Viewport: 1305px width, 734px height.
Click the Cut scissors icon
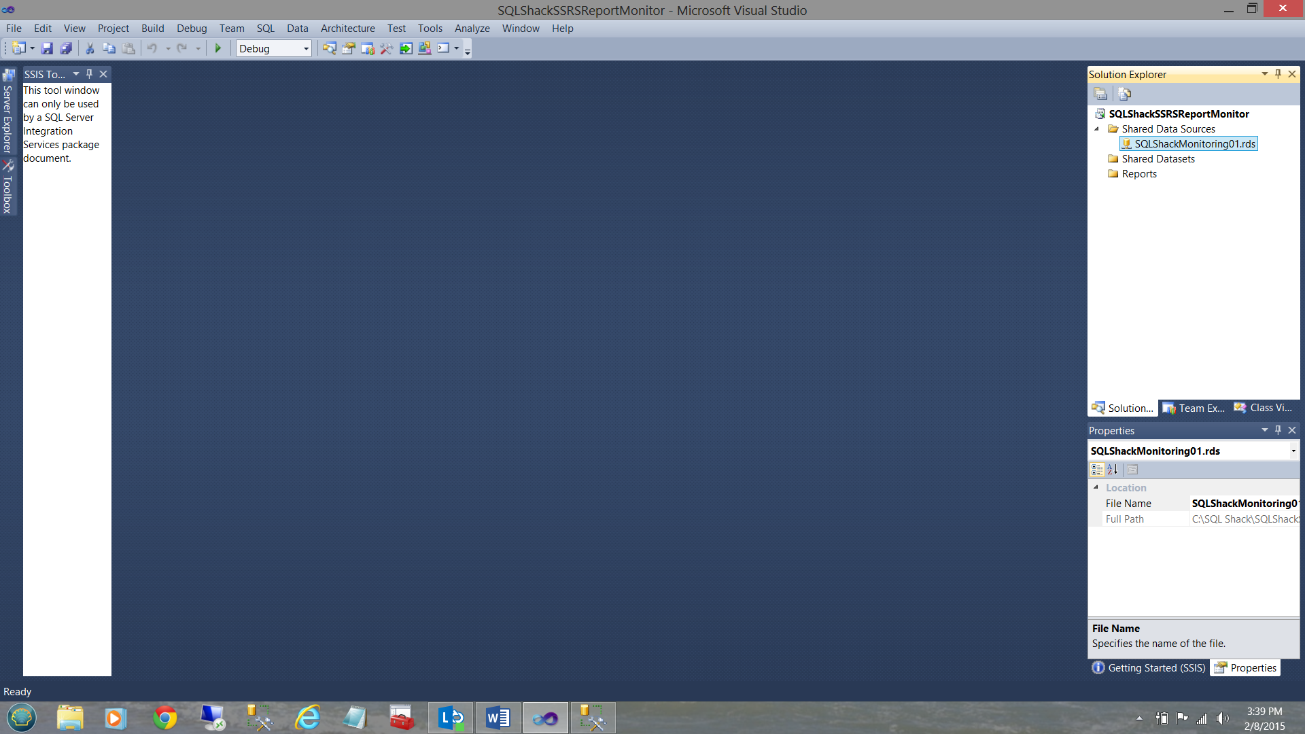[x=89, y=48]
